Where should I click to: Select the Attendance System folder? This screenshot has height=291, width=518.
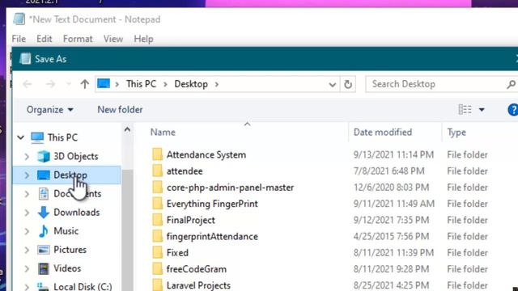206,154
